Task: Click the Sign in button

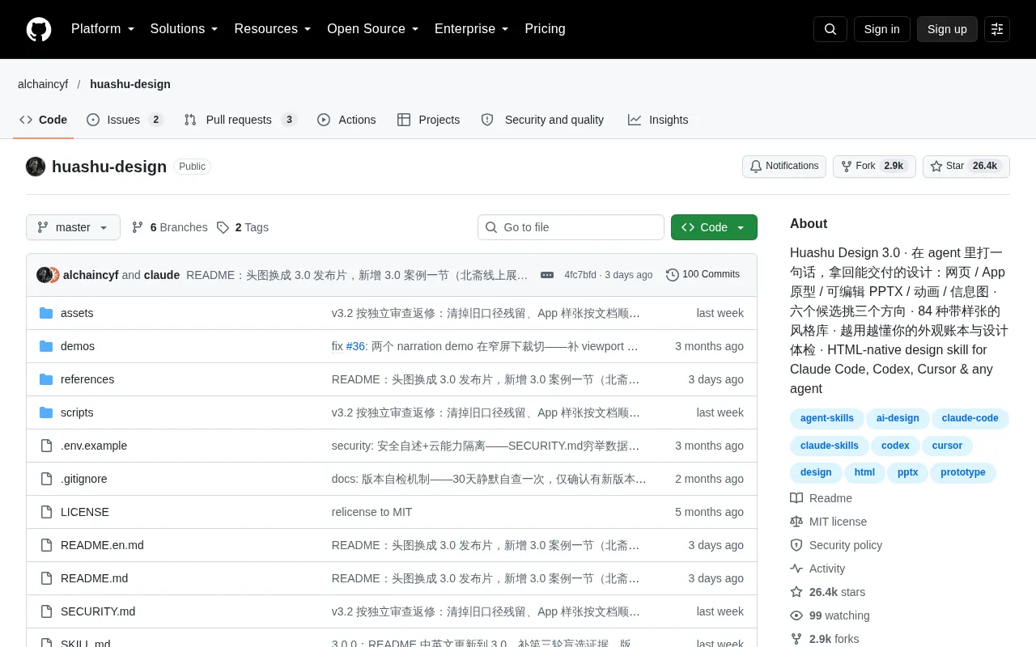Action: [881, 29]
